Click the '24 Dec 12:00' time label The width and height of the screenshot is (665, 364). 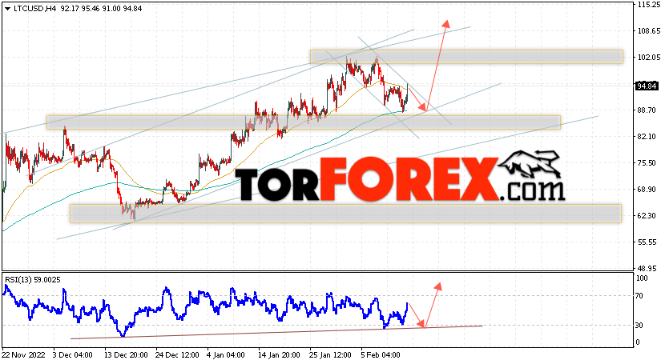click(x=177, y=354)
